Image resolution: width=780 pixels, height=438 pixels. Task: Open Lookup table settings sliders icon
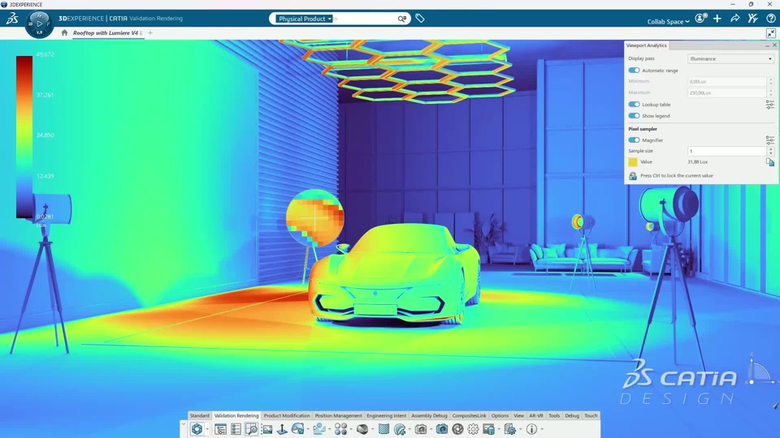tap(770, 105)
